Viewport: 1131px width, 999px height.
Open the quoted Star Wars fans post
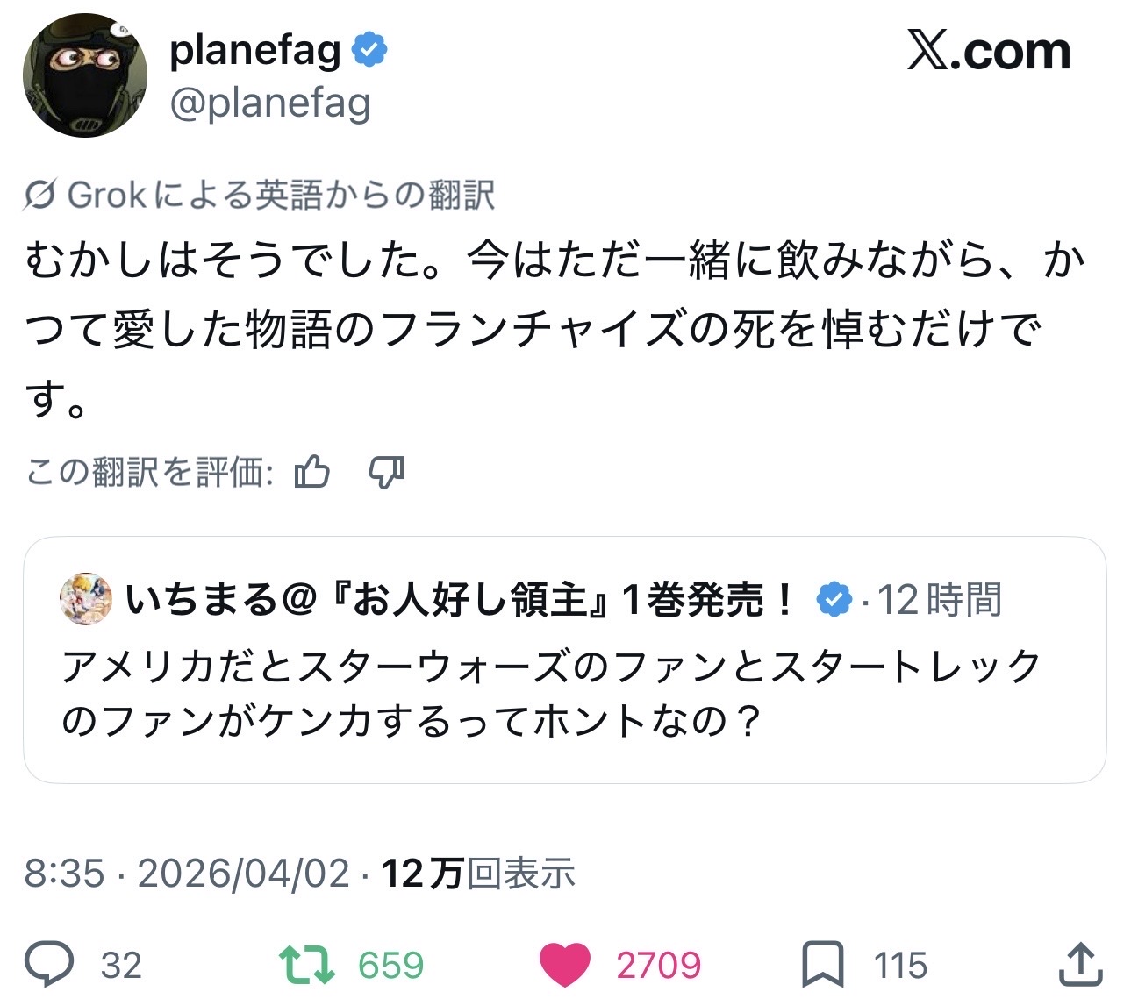click(x=550, y=693)
